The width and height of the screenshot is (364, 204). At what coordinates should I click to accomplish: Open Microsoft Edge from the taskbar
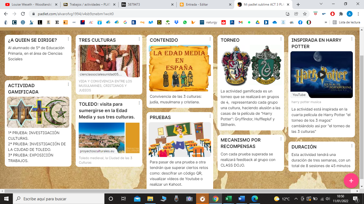pos(254,199)
